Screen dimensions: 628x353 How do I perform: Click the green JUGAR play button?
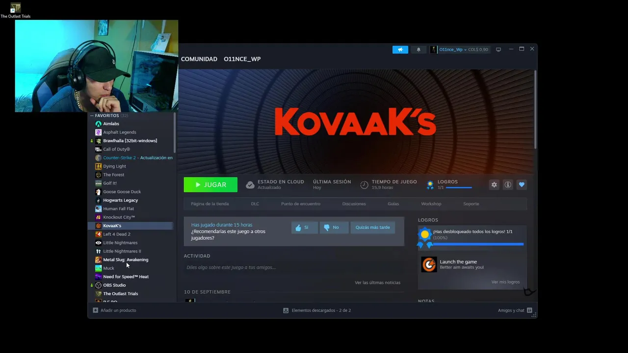coord(210,185)
